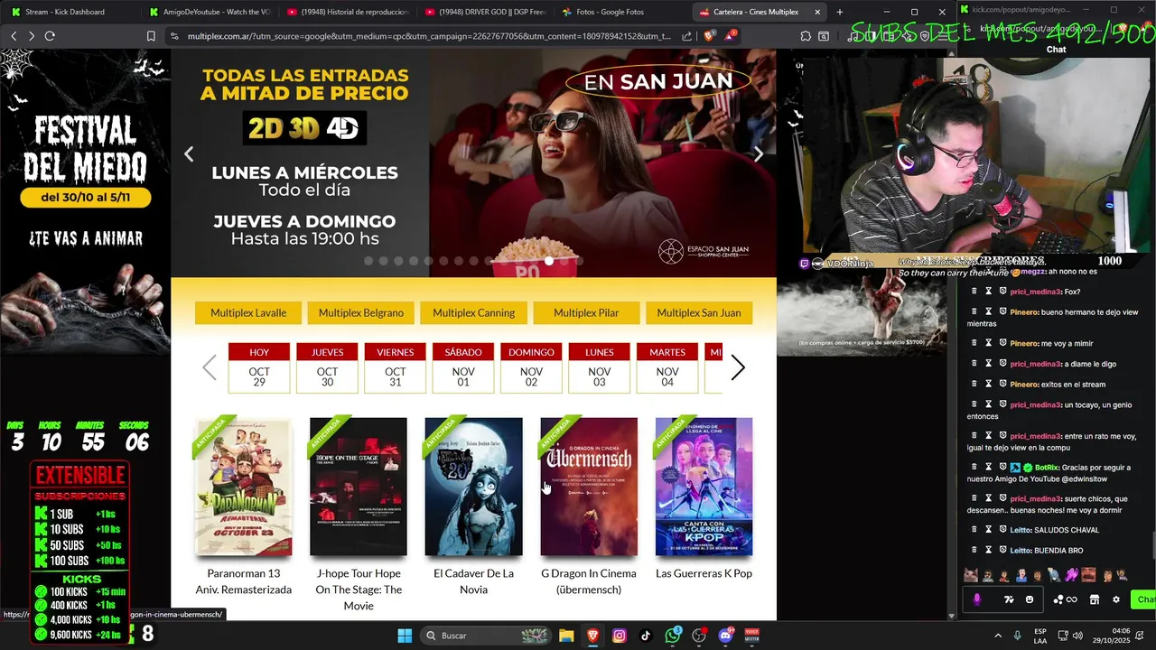Image resolution: width=1156 pixels, height=650 pixels.
Task: Open Windows Start menu
Action: pyautogui.click(x=405, y=636)
